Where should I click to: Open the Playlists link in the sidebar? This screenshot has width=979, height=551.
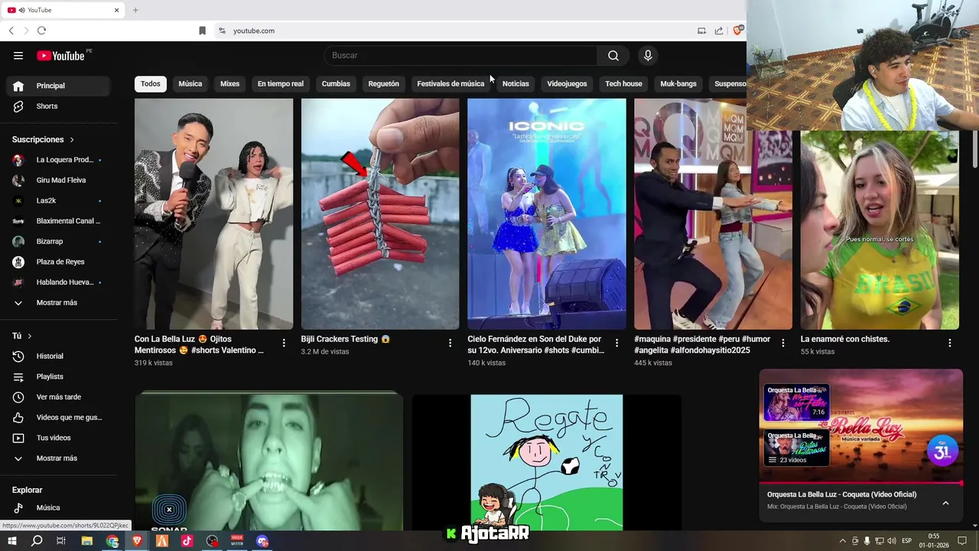(58, 377)
